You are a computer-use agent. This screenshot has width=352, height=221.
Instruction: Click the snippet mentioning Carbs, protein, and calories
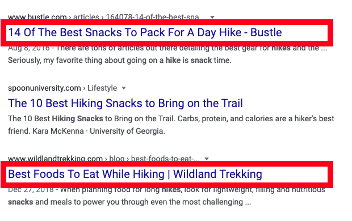coord(171,125)
